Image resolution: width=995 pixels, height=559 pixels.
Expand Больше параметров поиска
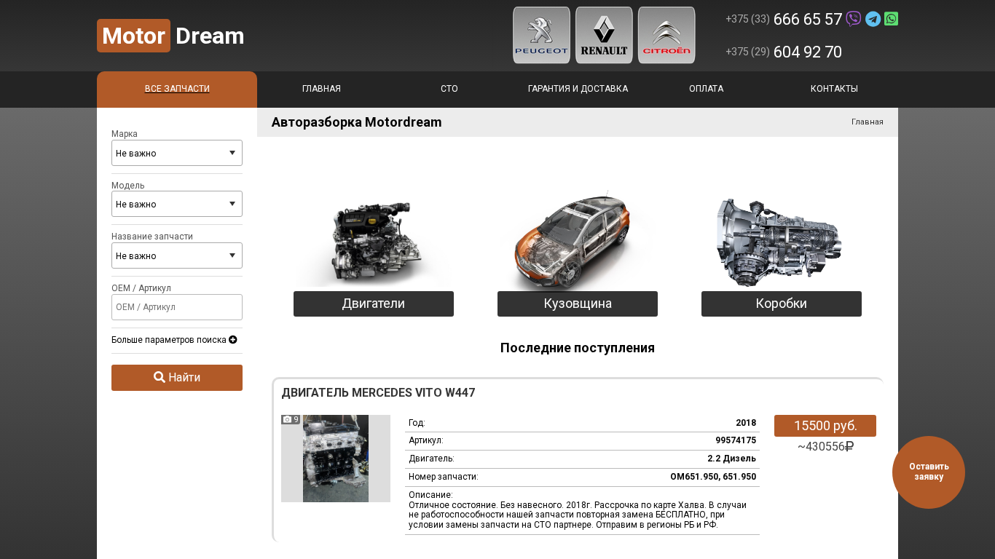pyautogui.click(x=174, y=340)
